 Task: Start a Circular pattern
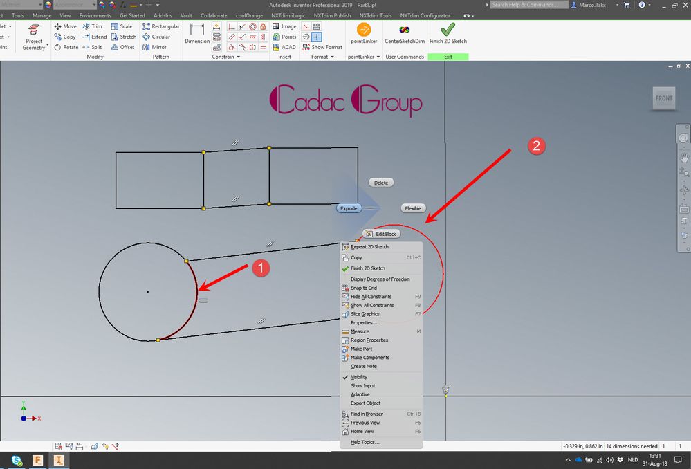[x=156, y=37]
